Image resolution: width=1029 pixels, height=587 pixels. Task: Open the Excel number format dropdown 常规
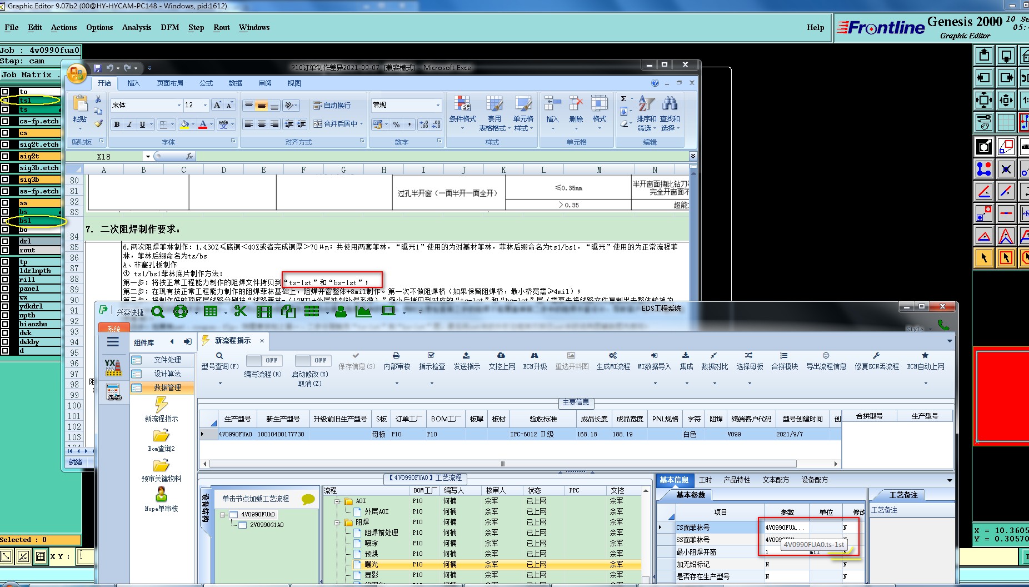pyautogui.click(x=437, y=105)
